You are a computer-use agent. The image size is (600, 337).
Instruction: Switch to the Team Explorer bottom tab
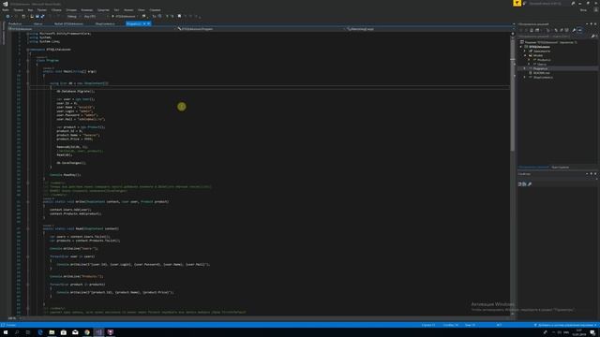pyautogui.click(x=561, y=168)
